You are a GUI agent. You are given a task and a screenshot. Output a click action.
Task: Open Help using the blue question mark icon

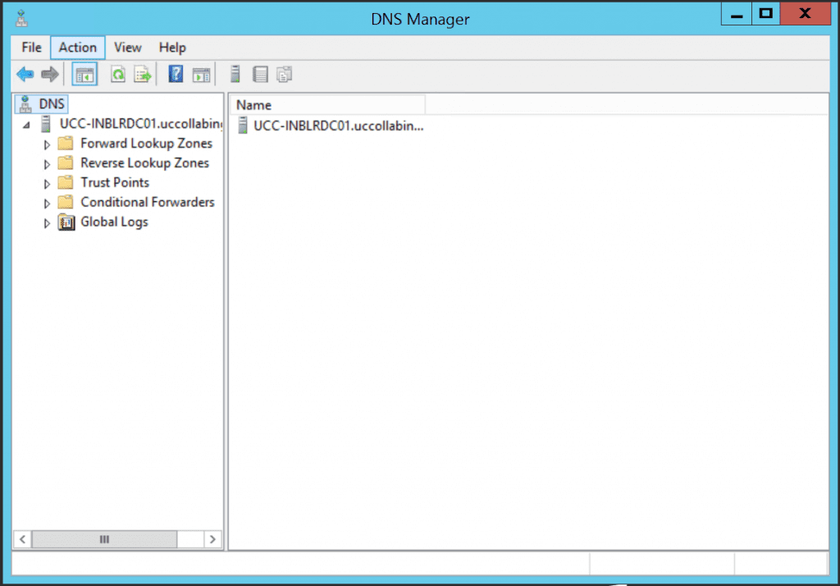[x=175, y=74]
